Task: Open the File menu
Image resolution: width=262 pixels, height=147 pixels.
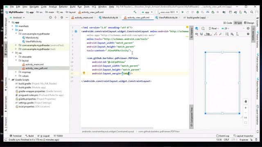Action: tap(12, 7)
